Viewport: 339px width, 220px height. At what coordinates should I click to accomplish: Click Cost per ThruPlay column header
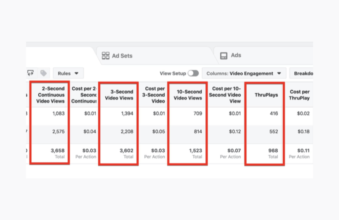(299, 95)
